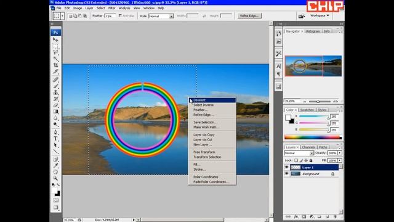Select the Gradient tool

pyautogui.click(x=55, y=112)
